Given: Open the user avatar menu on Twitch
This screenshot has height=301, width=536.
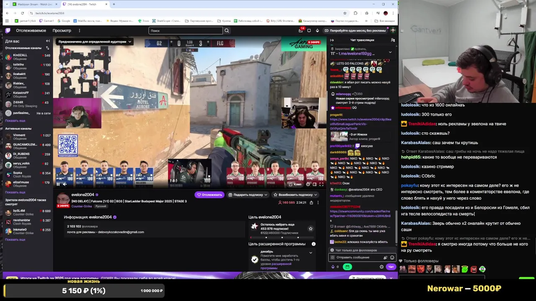Looking at the screenshot, I should (393, 31).
